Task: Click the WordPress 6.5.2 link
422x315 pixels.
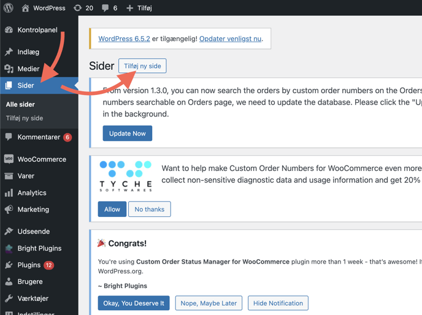Action: coord(124,39)
